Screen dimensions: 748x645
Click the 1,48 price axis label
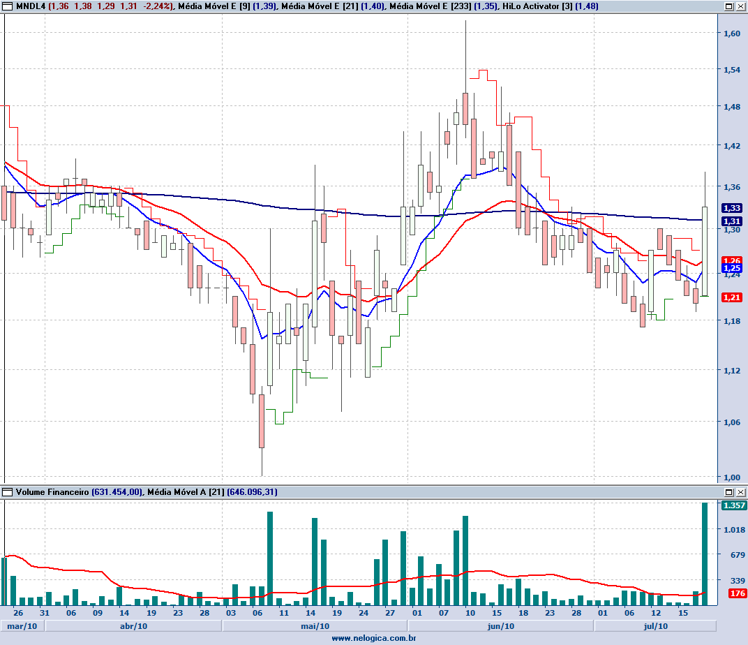pos(732,107)
